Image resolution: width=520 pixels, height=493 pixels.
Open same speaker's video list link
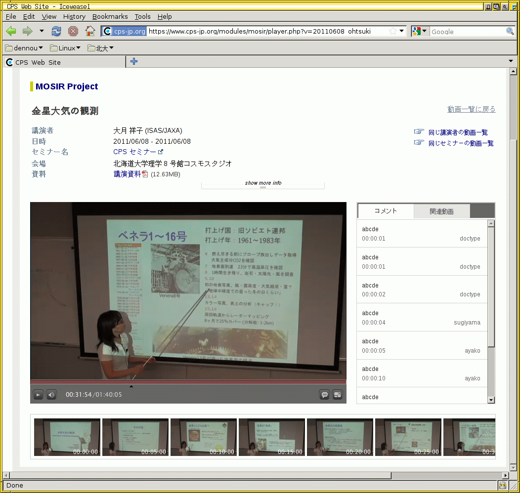(x=458, y=132)
